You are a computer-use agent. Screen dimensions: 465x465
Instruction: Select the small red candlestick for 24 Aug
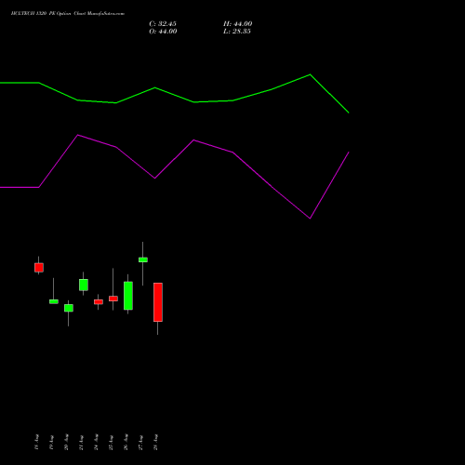pyautogui.click(x=99, y=301)
